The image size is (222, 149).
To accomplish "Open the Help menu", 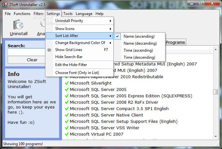I will pyautogui.click(x=99, y=14).
